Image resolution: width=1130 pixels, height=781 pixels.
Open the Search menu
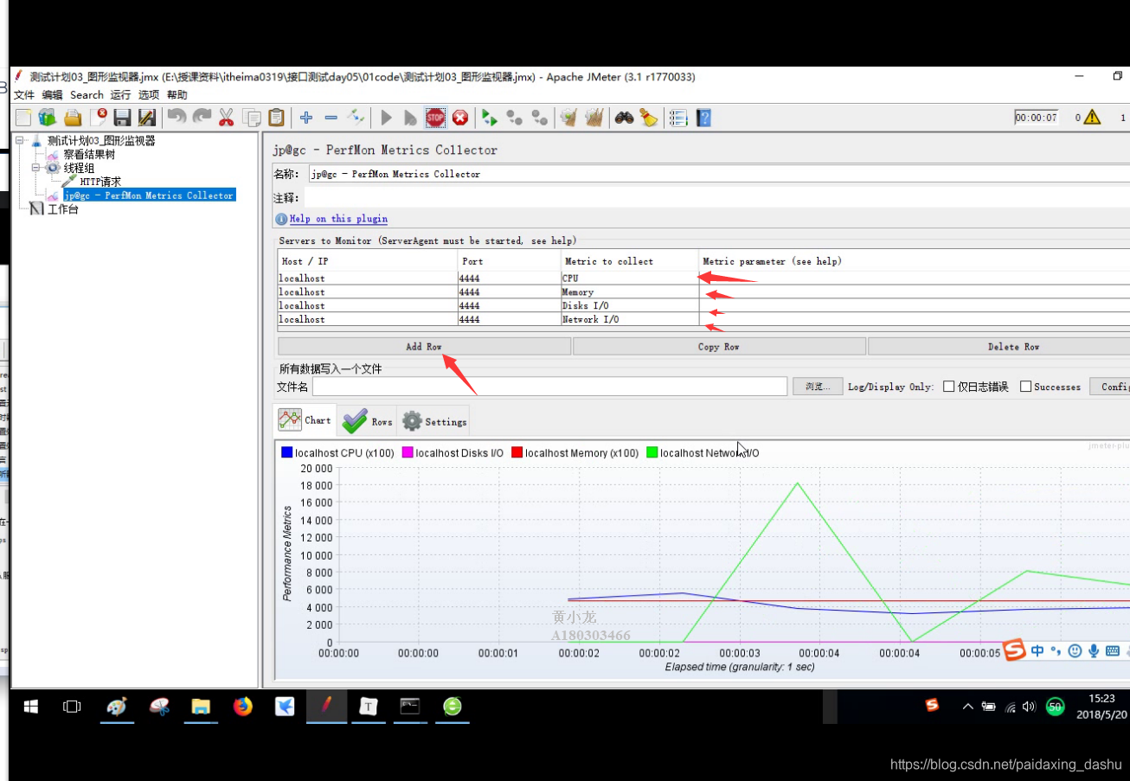[87, 95]
